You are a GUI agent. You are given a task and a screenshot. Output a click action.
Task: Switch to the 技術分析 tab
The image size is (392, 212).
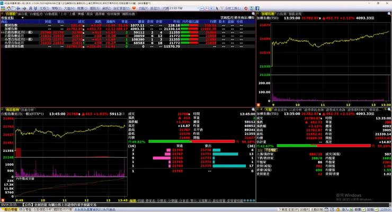[x=27, y=110]
